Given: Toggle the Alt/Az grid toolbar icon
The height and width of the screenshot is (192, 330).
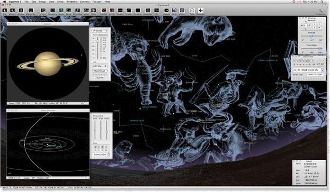Looking at the screenshot, I should pyautogui.click(x=112, y=10).
